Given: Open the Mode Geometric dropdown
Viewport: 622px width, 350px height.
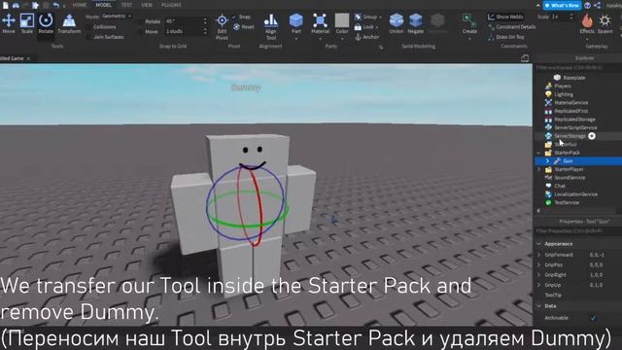Looking at the screenshot, I should pyautogui.click(x=117, y=17).
